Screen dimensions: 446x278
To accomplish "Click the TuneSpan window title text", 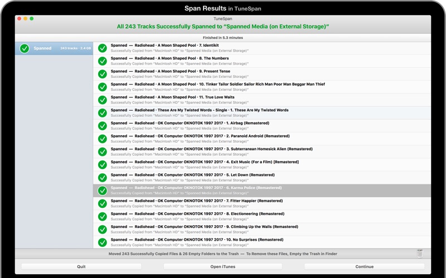I will coord(222,19).
